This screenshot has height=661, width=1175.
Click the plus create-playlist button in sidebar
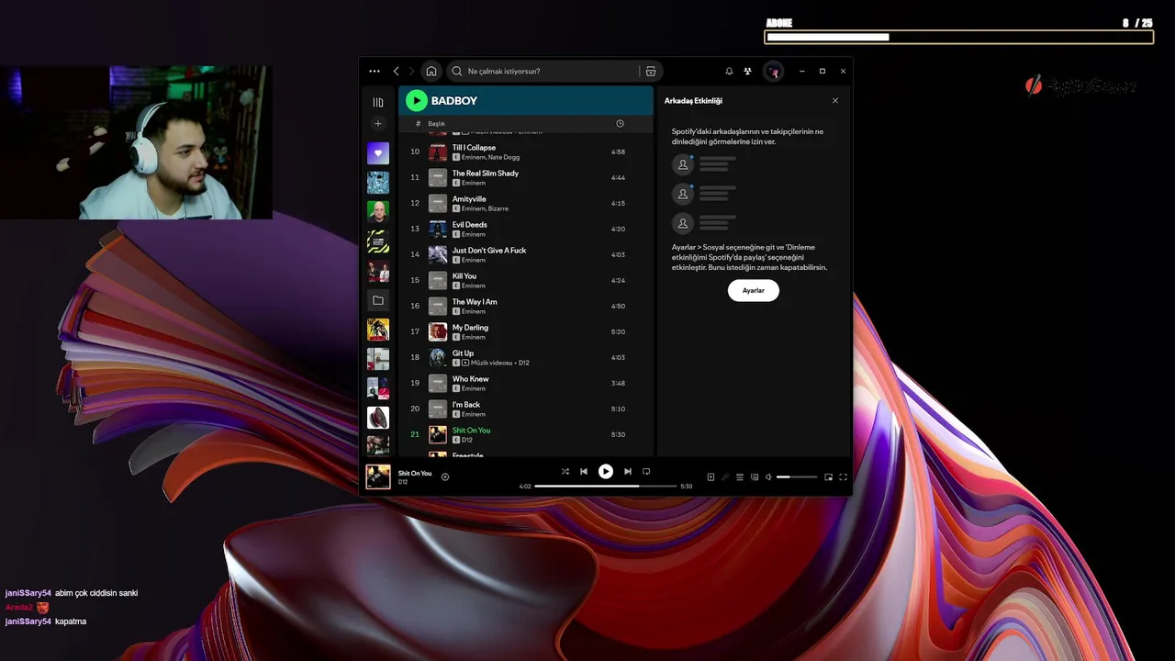[378, 124]
